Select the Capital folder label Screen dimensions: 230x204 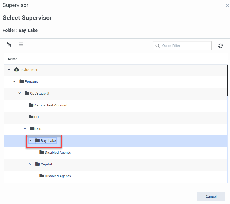[x=46, y=164]
